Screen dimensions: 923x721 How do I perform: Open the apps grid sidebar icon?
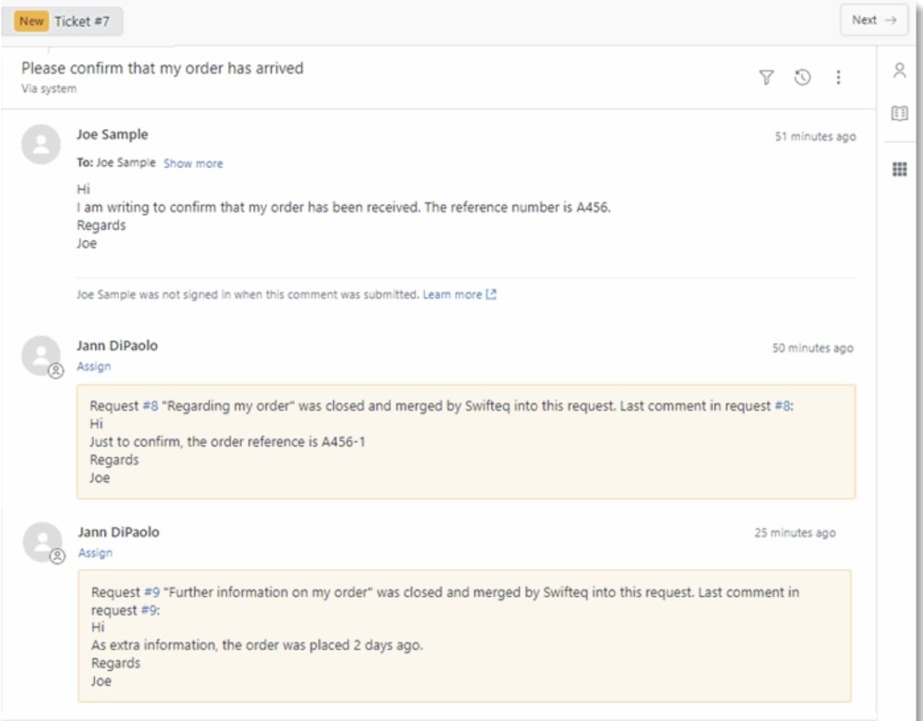(x=899, y=169)
